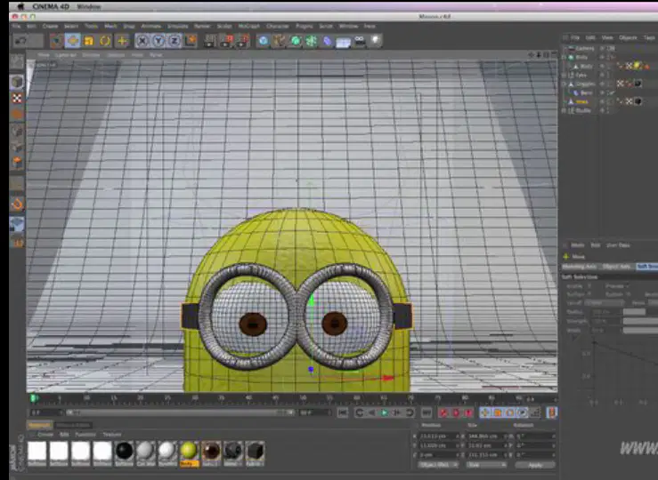Add a Cube primitive from toolbar
Image resolution: width=658 pixels, height=480 pixels.
pyautogui.click(x=264, y=41)
